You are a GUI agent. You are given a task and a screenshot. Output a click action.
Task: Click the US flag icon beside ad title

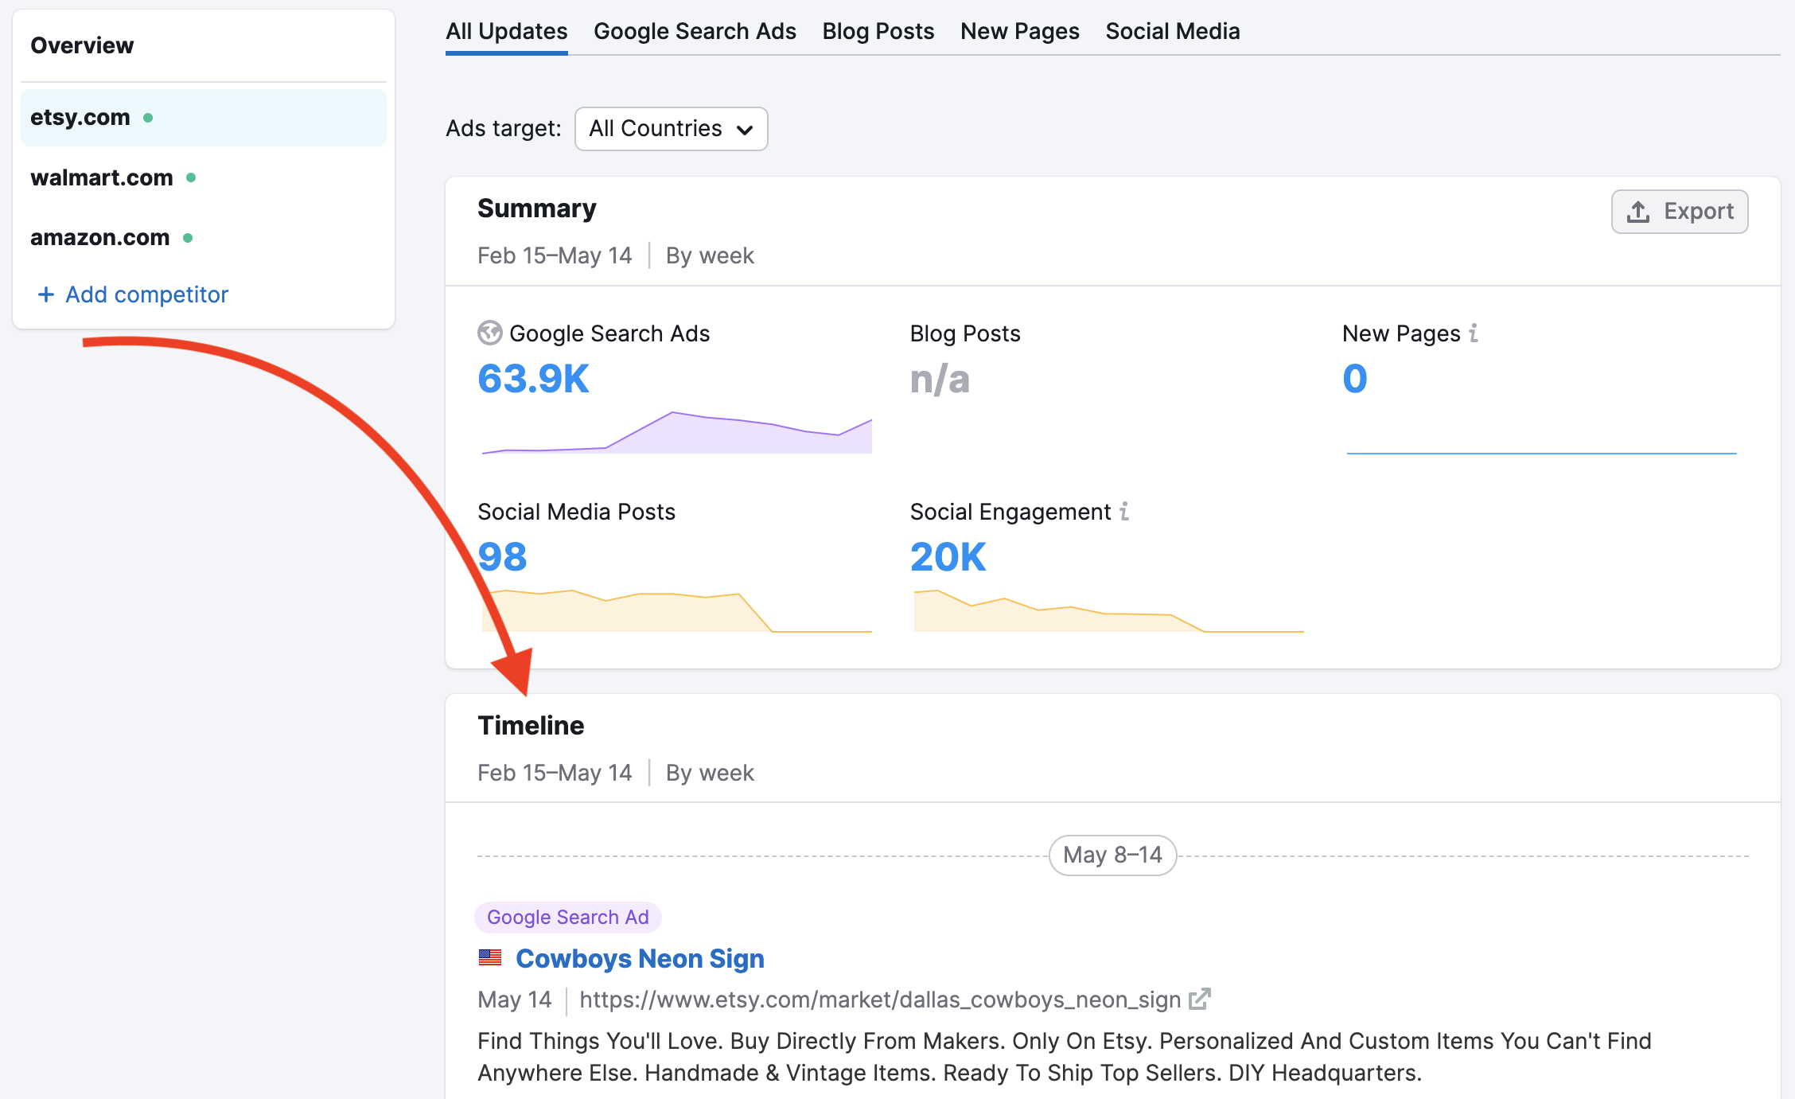(490, 958)
